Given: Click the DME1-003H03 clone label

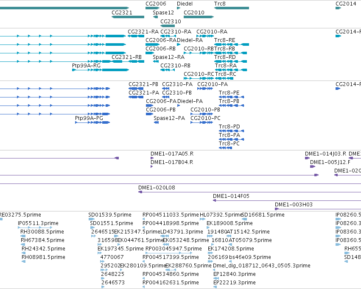Looking at the screenshot, I should (294, 205).
